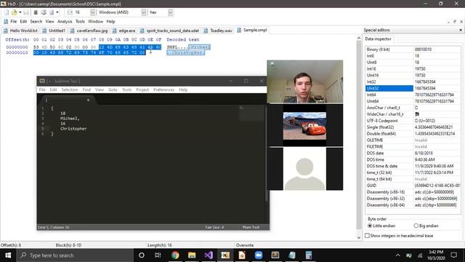The width and height of the screenshot is (465, 262).
Task: Open Sublime Text Find menu
Action: pyautogui.click(x=86, y=90)
